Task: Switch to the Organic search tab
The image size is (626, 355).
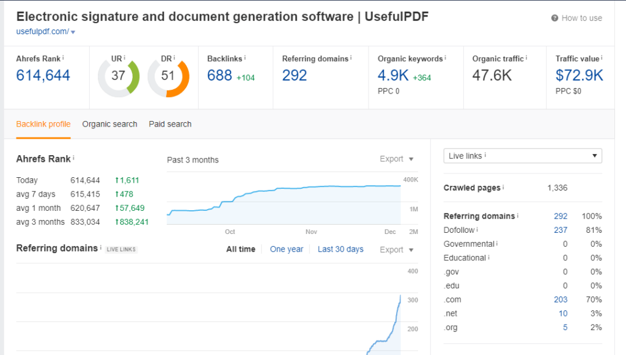Action: (110, 124)
